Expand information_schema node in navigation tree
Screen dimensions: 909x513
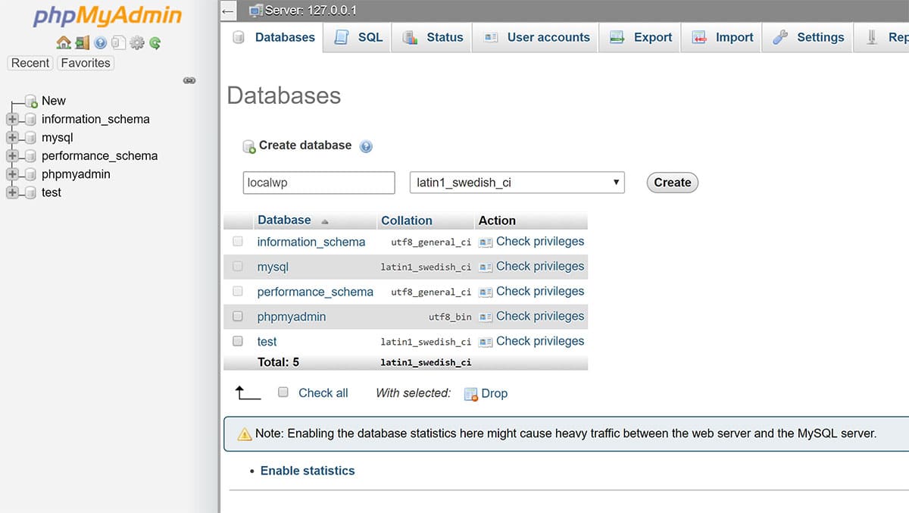(x=11, y=119)
